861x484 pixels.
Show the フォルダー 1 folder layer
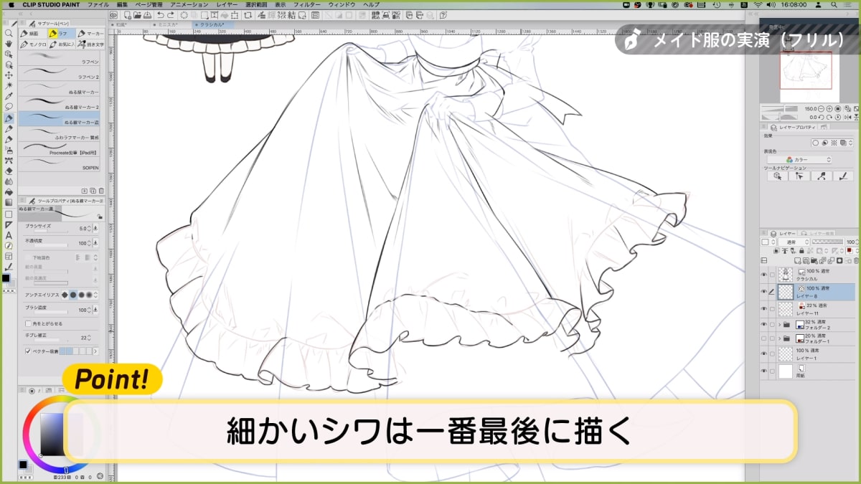tap(763, 338)
